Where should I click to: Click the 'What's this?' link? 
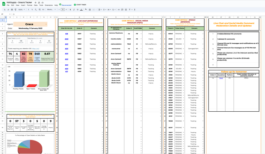(x=35, y=48)
